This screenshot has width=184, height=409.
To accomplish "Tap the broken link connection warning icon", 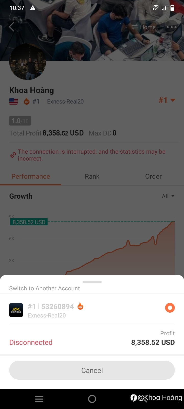I will click(x=13, y=155).
